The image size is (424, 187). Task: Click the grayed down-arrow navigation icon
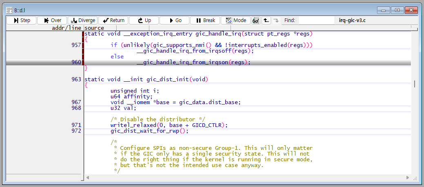click(276, 20)
